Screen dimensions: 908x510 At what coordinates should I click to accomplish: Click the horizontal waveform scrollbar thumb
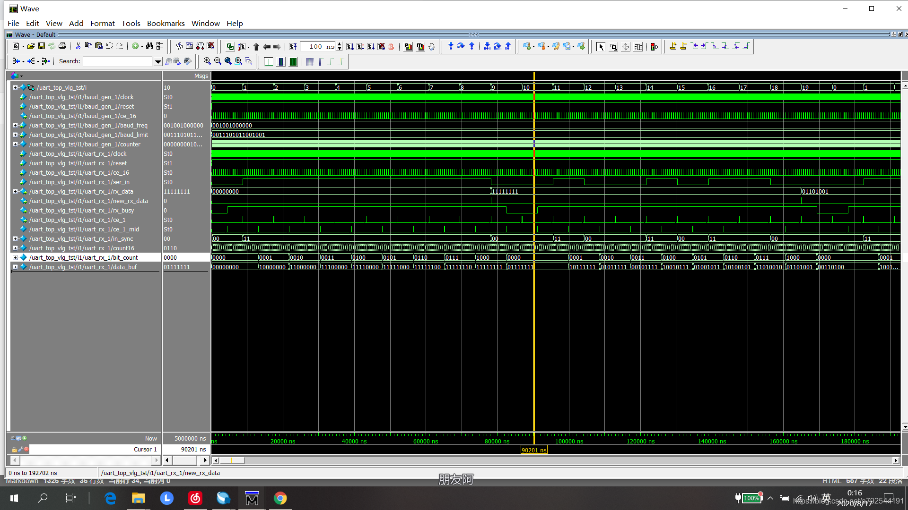232,460
